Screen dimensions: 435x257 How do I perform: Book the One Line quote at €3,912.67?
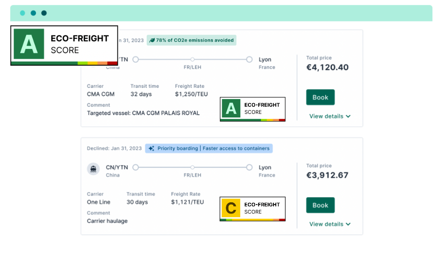click(320, 205)
